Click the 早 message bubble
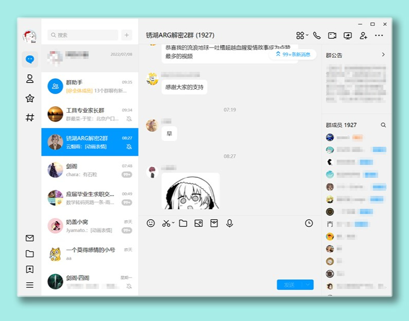The width and height of the screenshot is (409, 321). click(169, 134)
